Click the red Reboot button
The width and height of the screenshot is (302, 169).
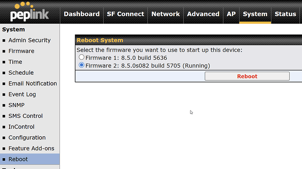[247, 76]
